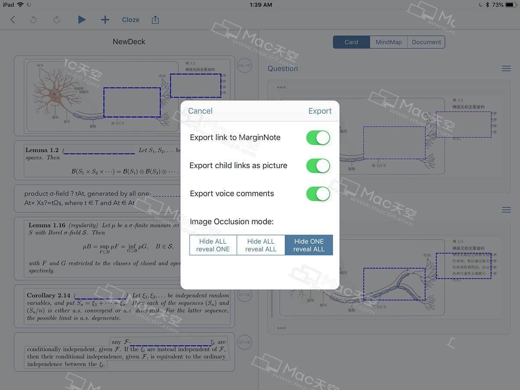Open the lower section hamburger menu

[x=506, y=210]
